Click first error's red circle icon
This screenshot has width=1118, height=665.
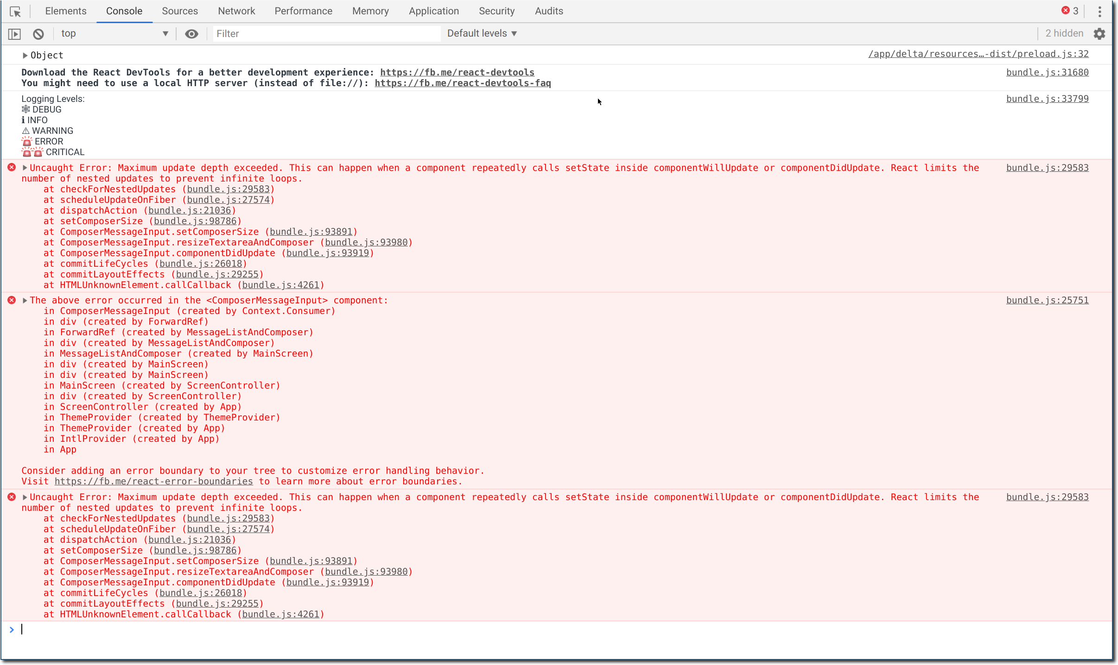[12, 168]
